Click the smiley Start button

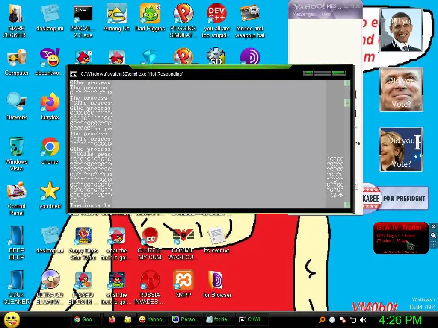click(12, 319)
